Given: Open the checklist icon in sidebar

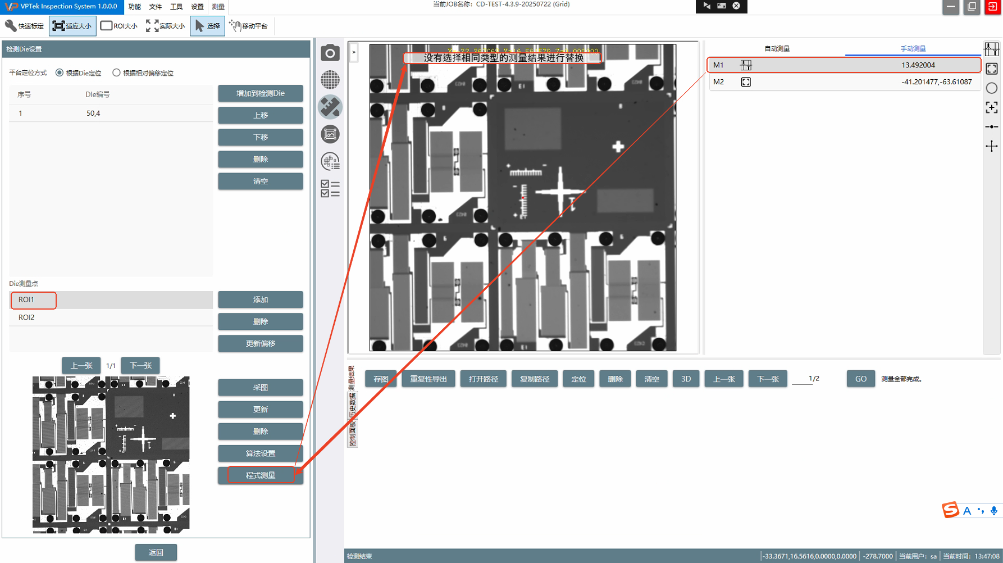Looking at the screenshot, I should coord(330,189).
